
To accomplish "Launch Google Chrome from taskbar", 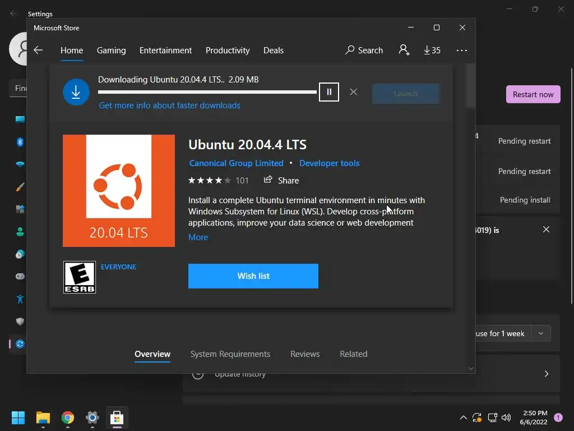I will pos(68,418).
